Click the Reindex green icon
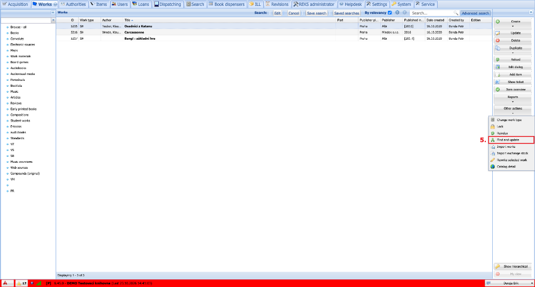 click(x=492, y=133)
